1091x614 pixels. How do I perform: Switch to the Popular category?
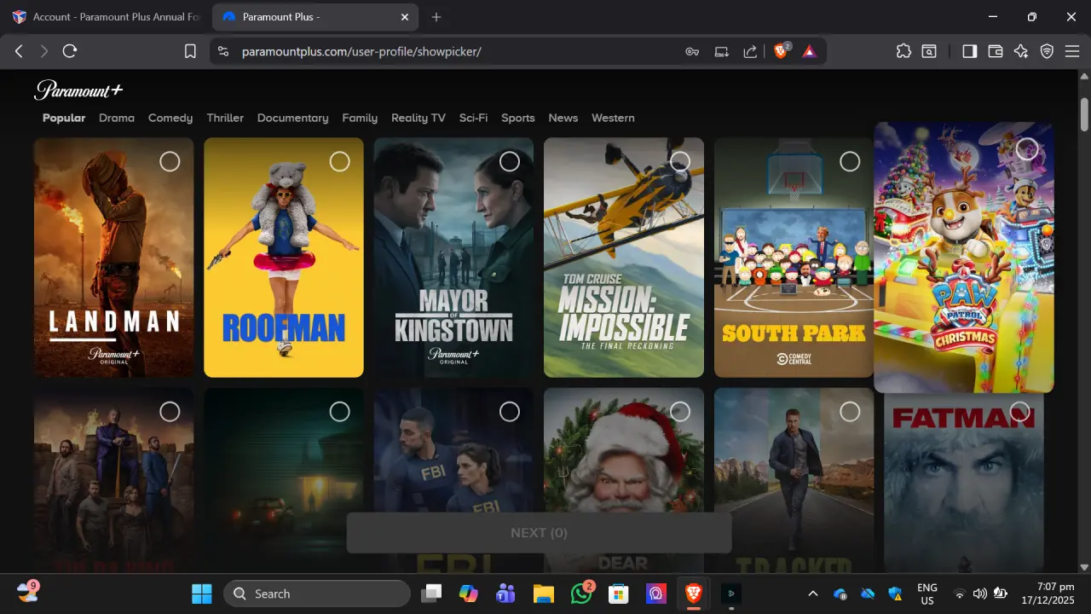tap(64, 118)
